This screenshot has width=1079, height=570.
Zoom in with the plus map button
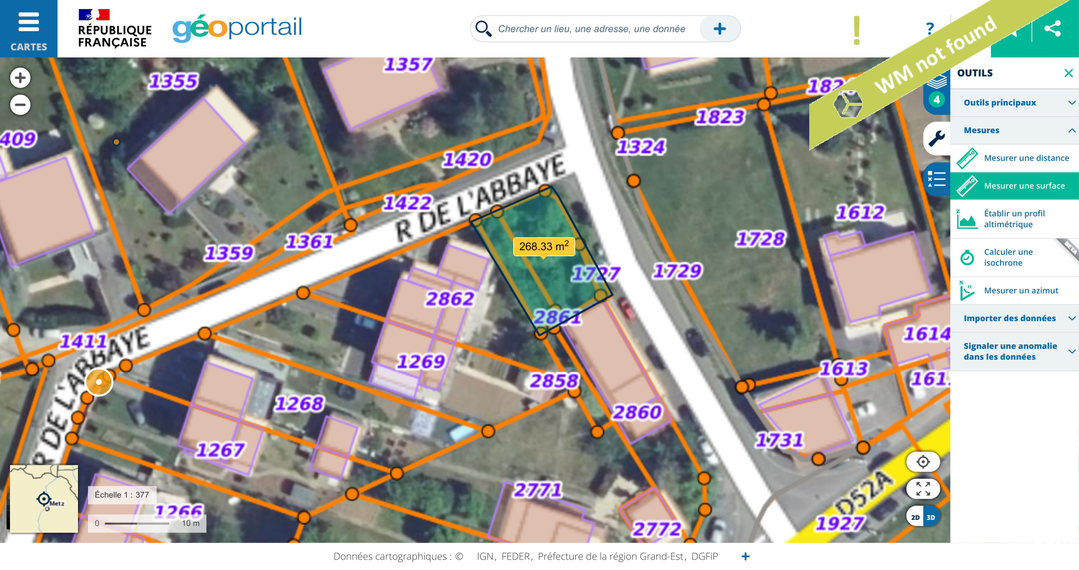pyautogui.click(x=20, y=78)
